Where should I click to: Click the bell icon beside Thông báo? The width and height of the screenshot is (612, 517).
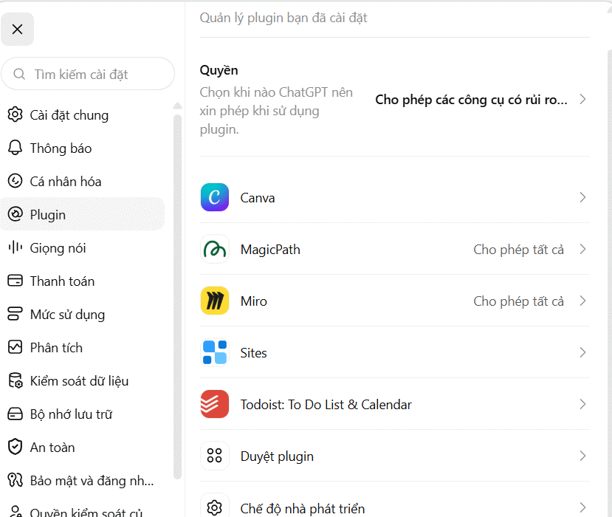pos(16,148)
